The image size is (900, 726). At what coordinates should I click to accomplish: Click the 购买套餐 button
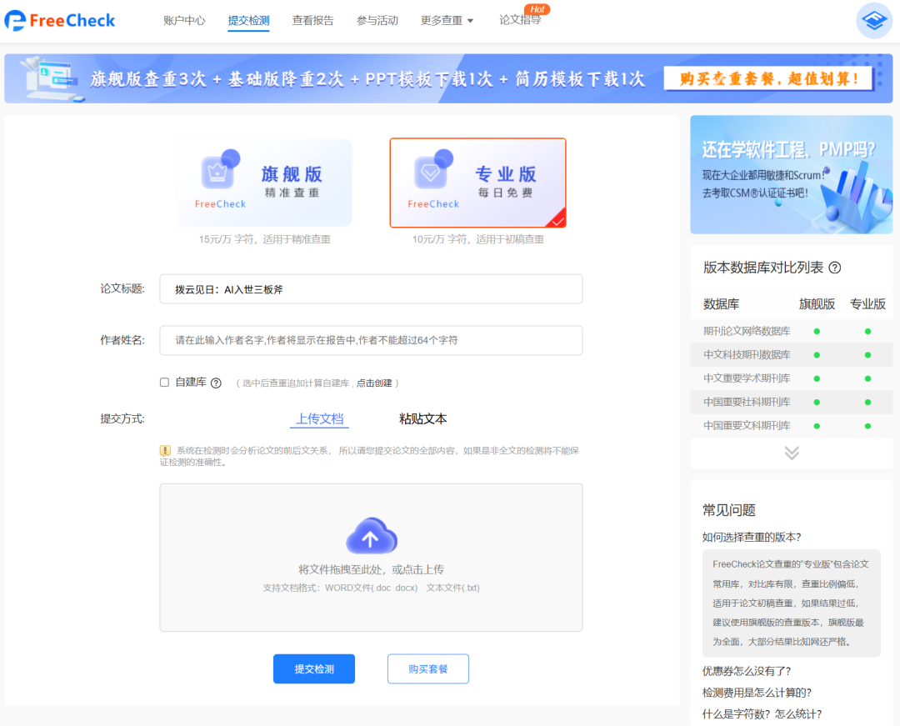(427, 668)
